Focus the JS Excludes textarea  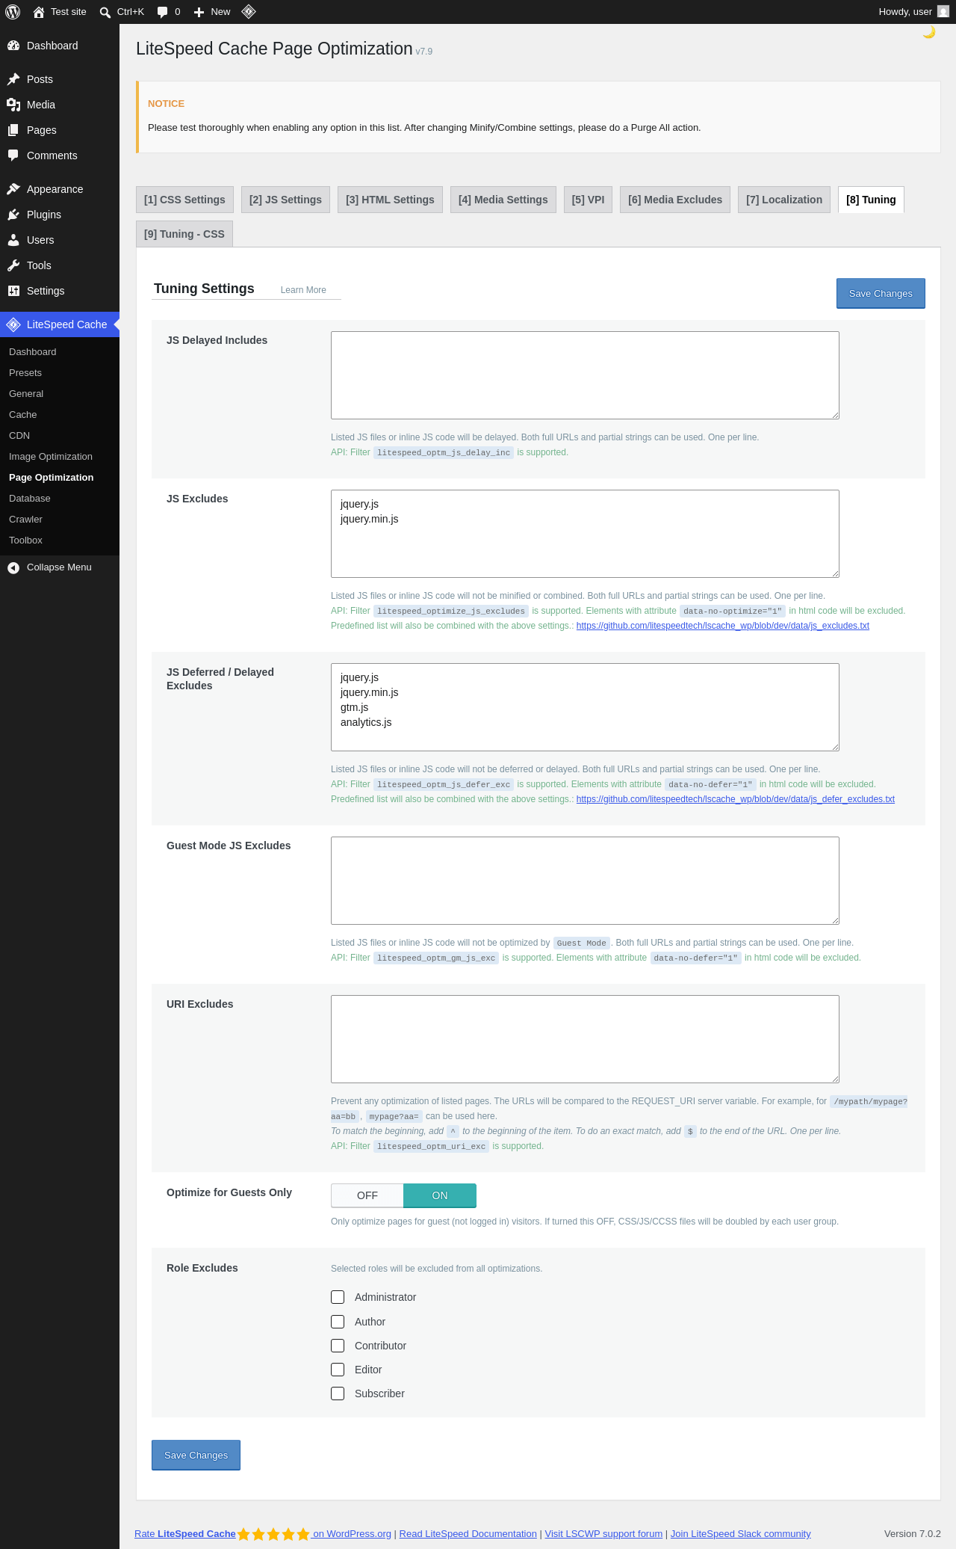click(x=585, y=534)
